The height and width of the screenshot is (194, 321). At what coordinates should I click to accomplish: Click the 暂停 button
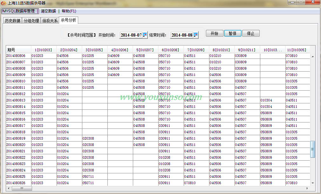(x=233, y=33)
